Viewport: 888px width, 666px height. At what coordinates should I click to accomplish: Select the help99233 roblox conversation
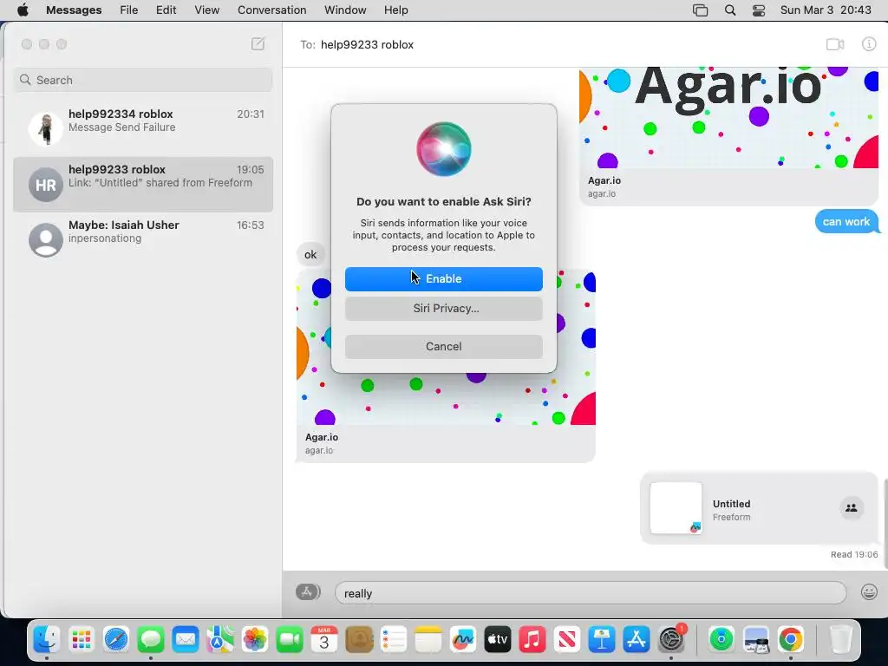click(143, 184)
